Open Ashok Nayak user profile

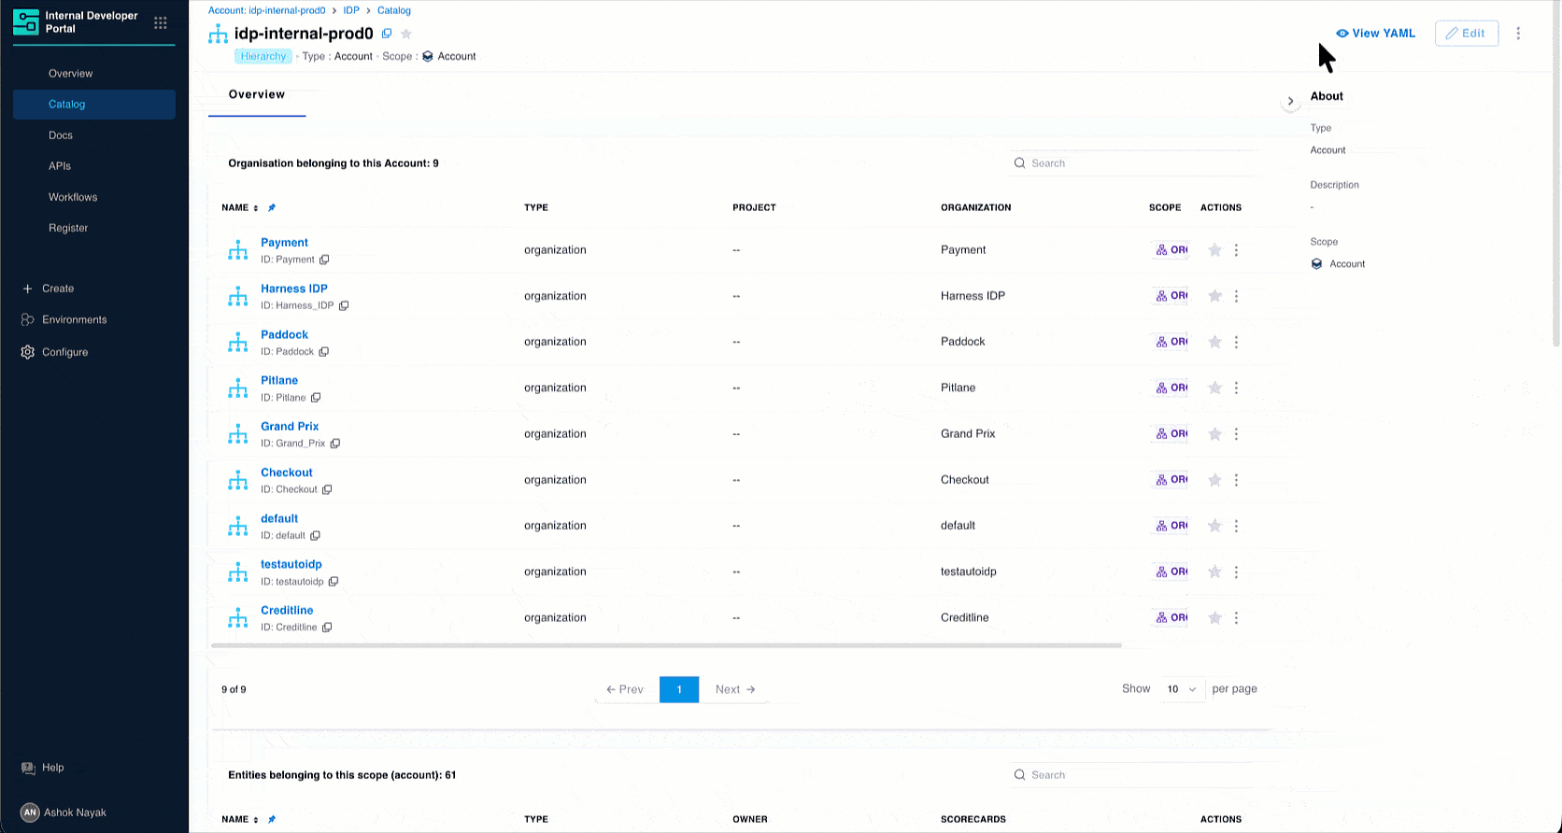64,812
